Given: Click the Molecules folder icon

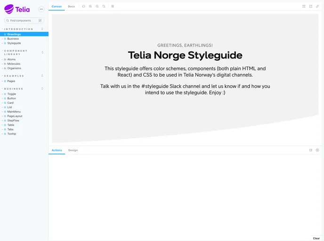Looking at the screenshot, I should (5, 64).
